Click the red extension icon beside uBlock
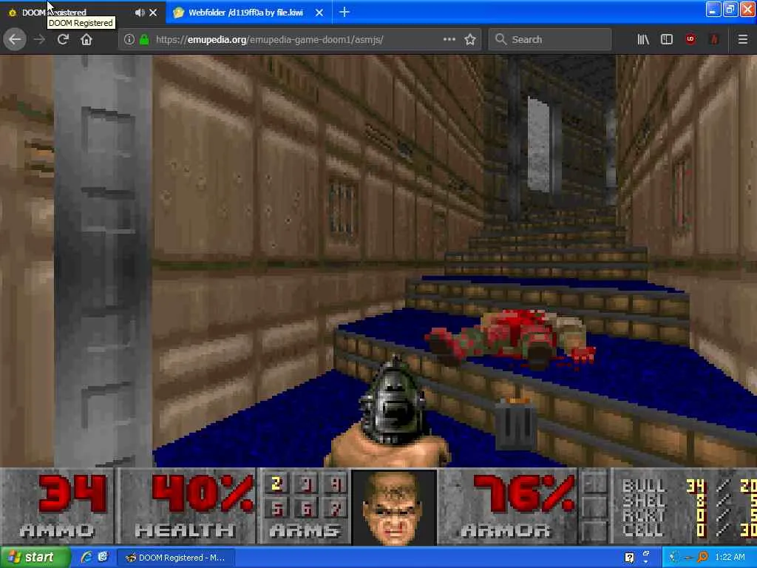 click(714, 40)
